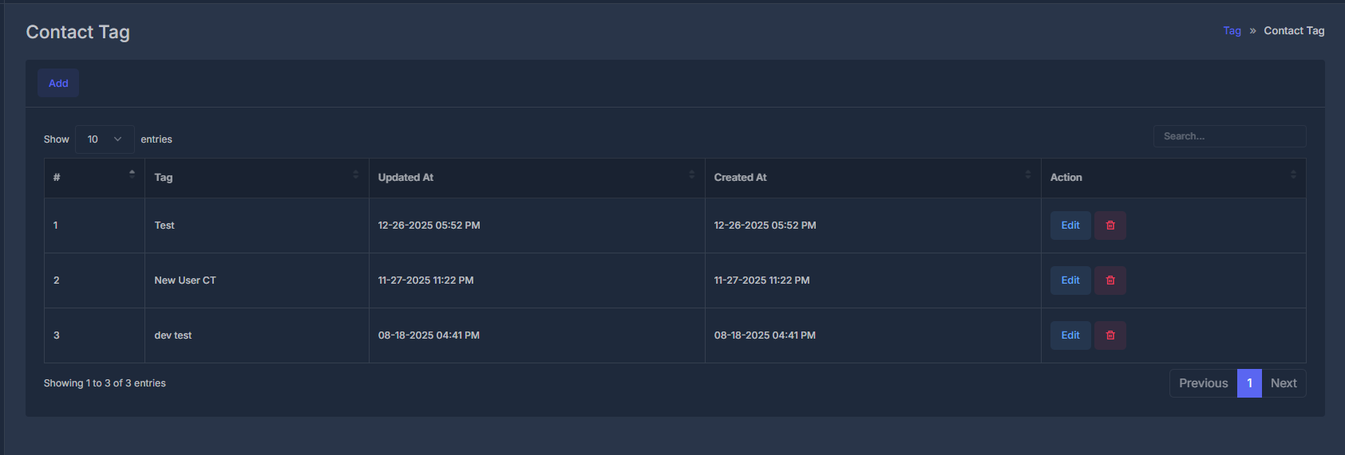Go to the Next page
The height and width of the screenshot is (455, 1345).
click(x=1284, y=383)
